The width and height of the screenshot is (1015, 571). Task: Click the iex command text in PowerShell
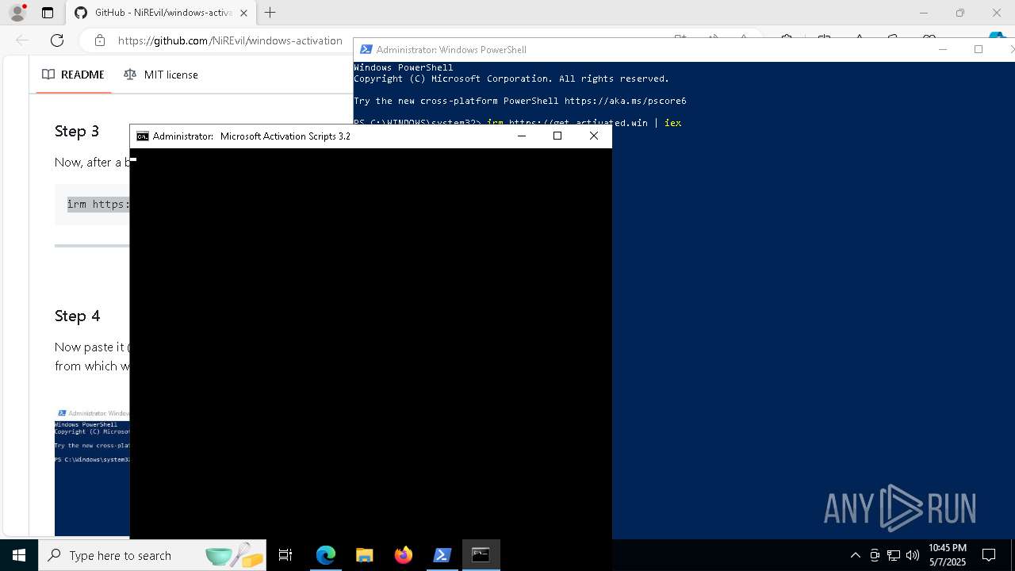(672, 123)
